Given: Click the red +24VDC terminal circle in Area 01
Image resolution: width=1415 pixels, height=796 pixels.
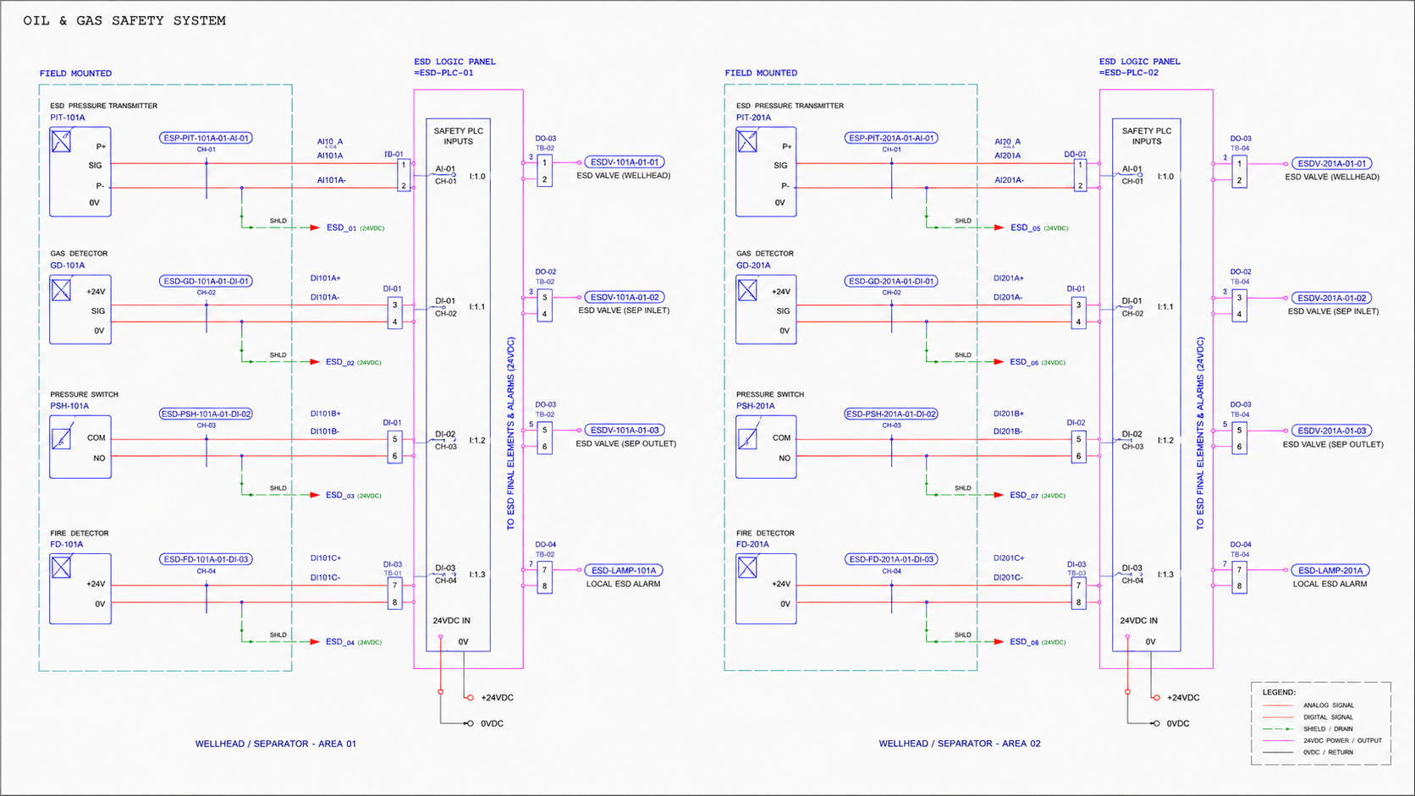Looking at the screenshot, I should point(470,698).
